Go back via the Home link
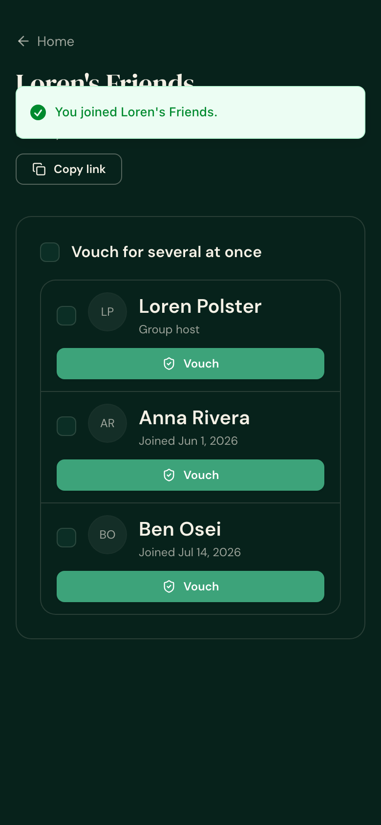 (x=46, y=42)
